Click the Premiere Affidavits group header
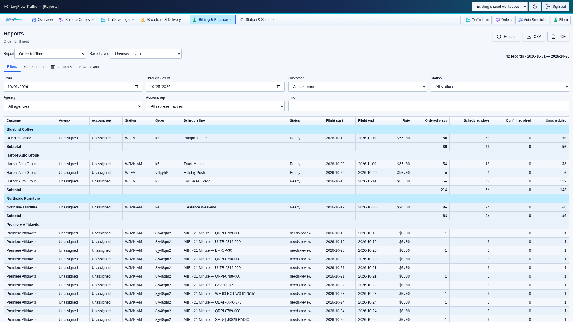573x322 pixels. tap(286, 225)
